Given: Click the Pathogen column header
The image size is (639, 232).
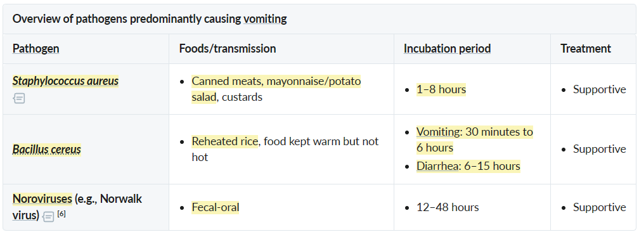Looking at the screenshot, I should coord(36,49).
